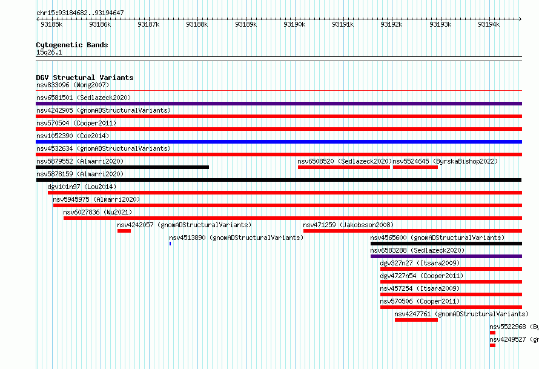The width and height of the screenshot is (539, 369).
Task: Select the nsv4532634 gnomAD variant label
Action: pos(104,148)
